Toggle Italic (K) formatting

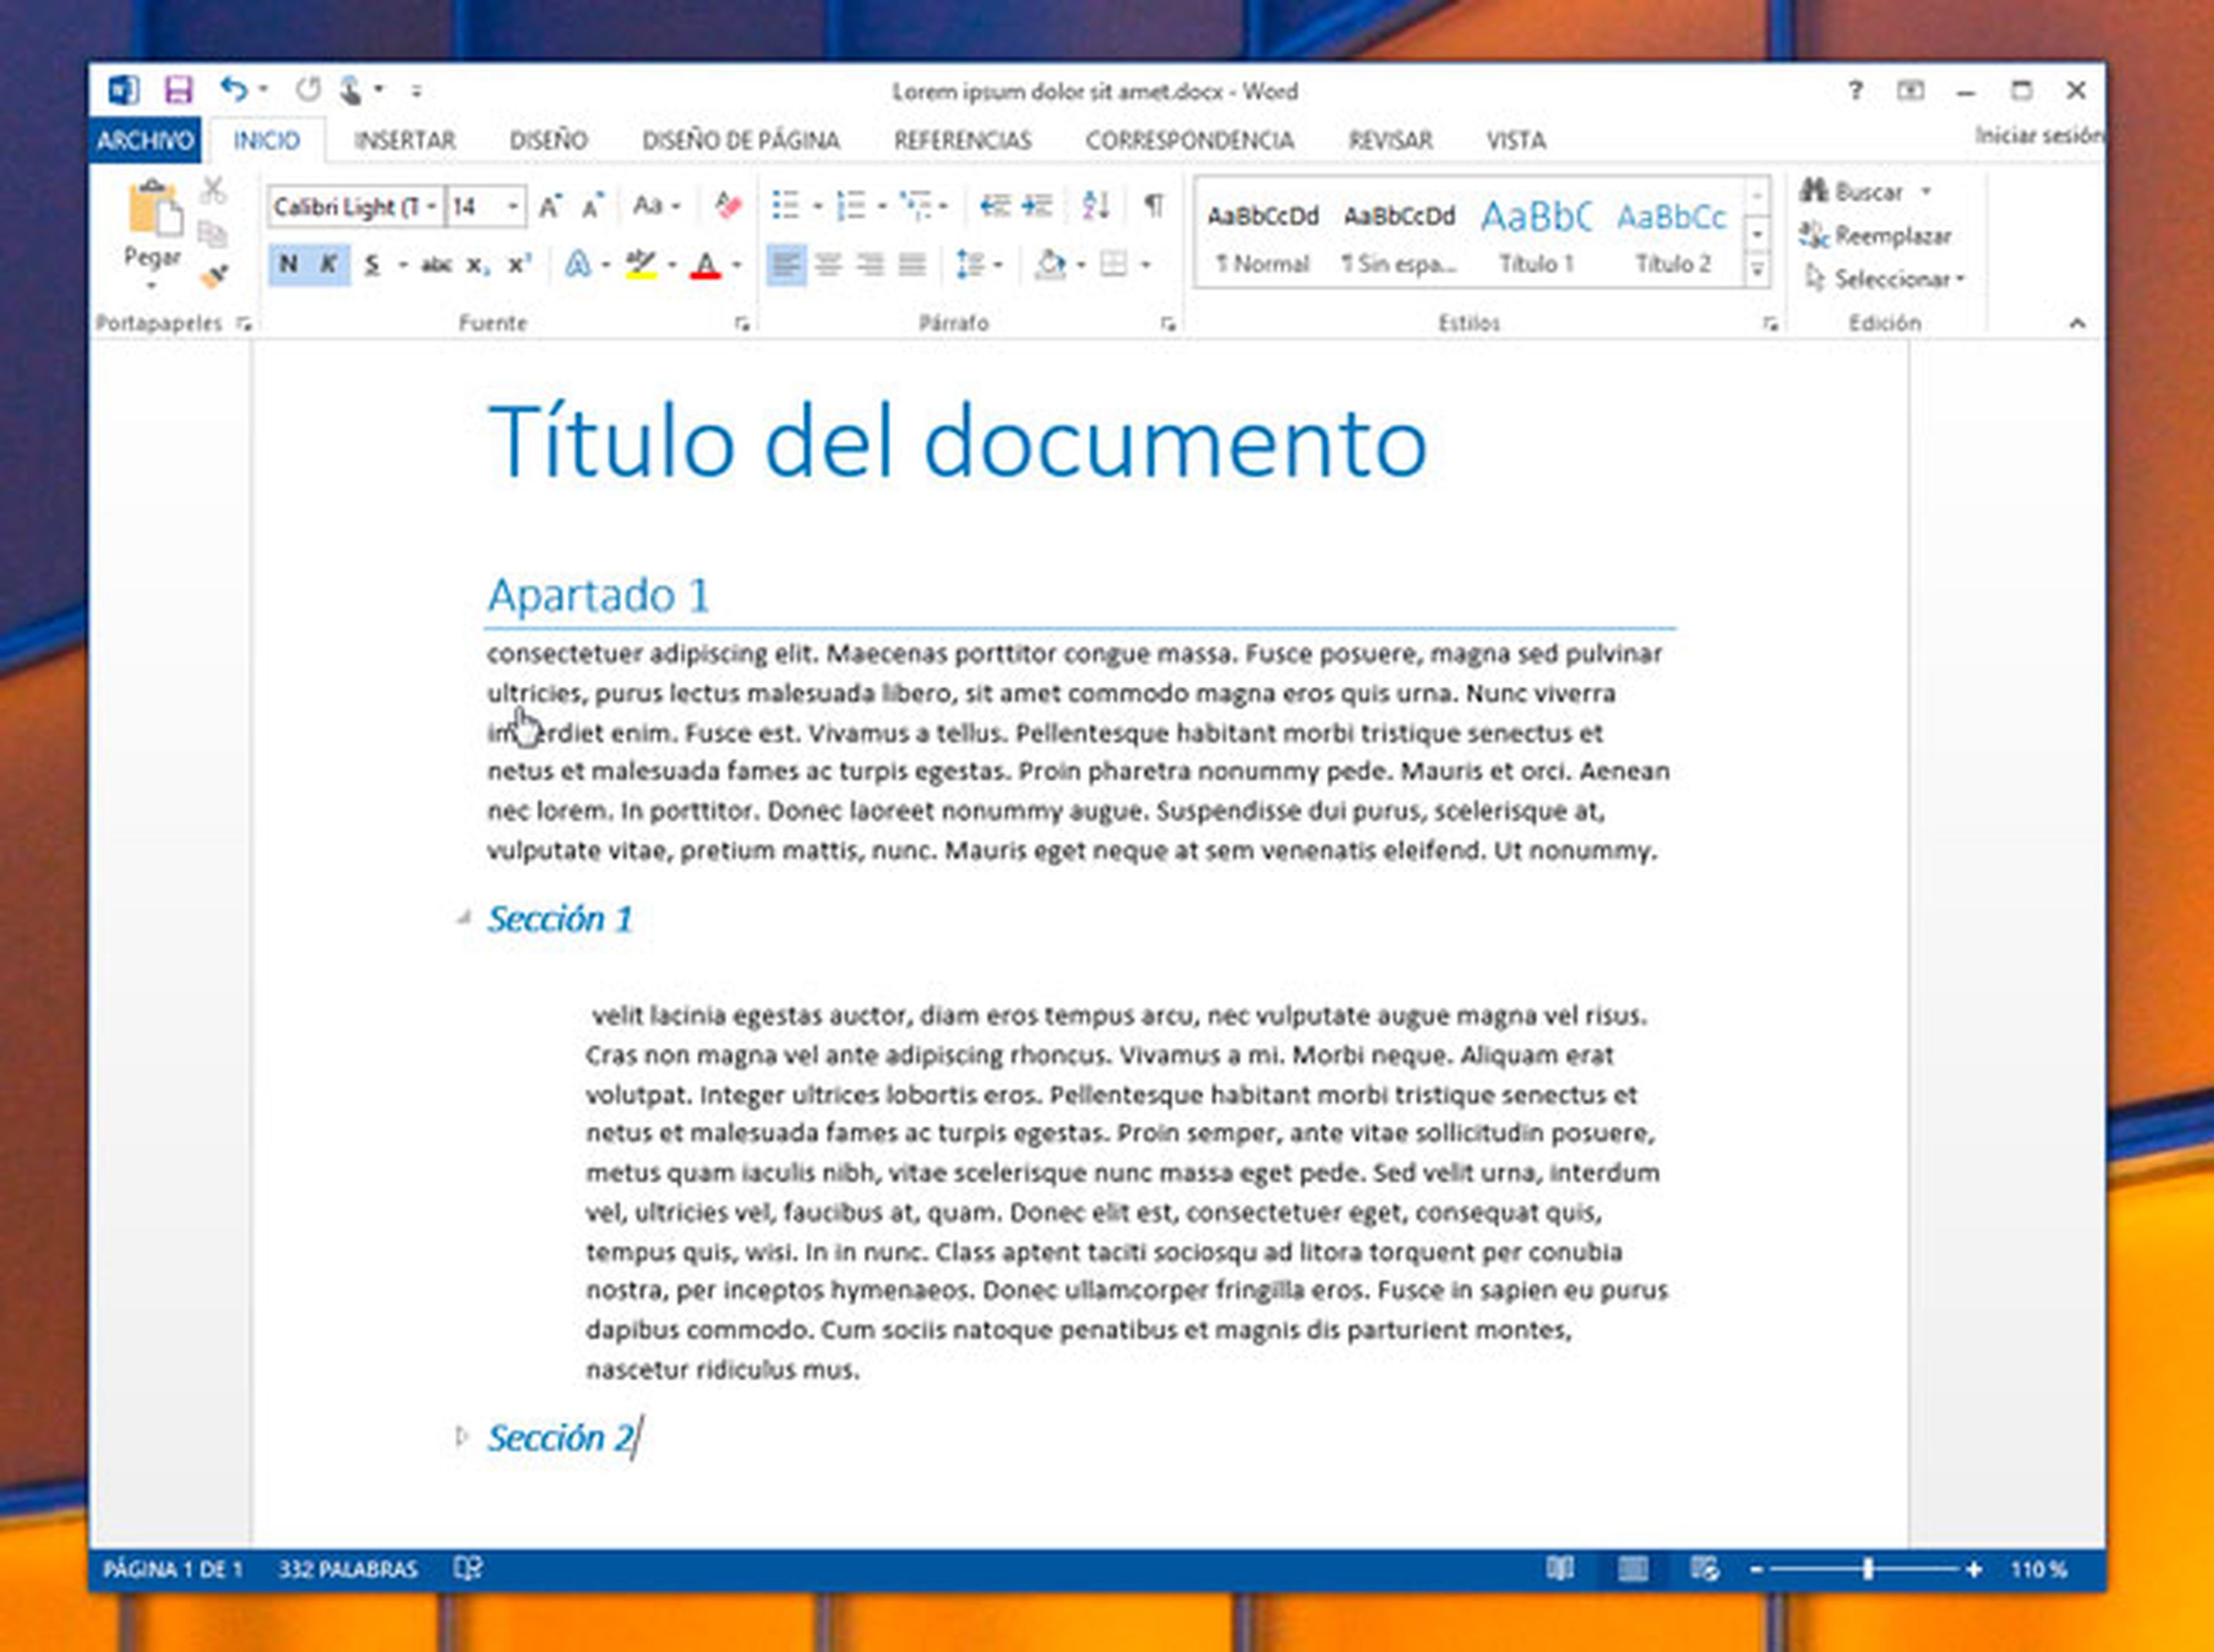(x=329, y=265)
